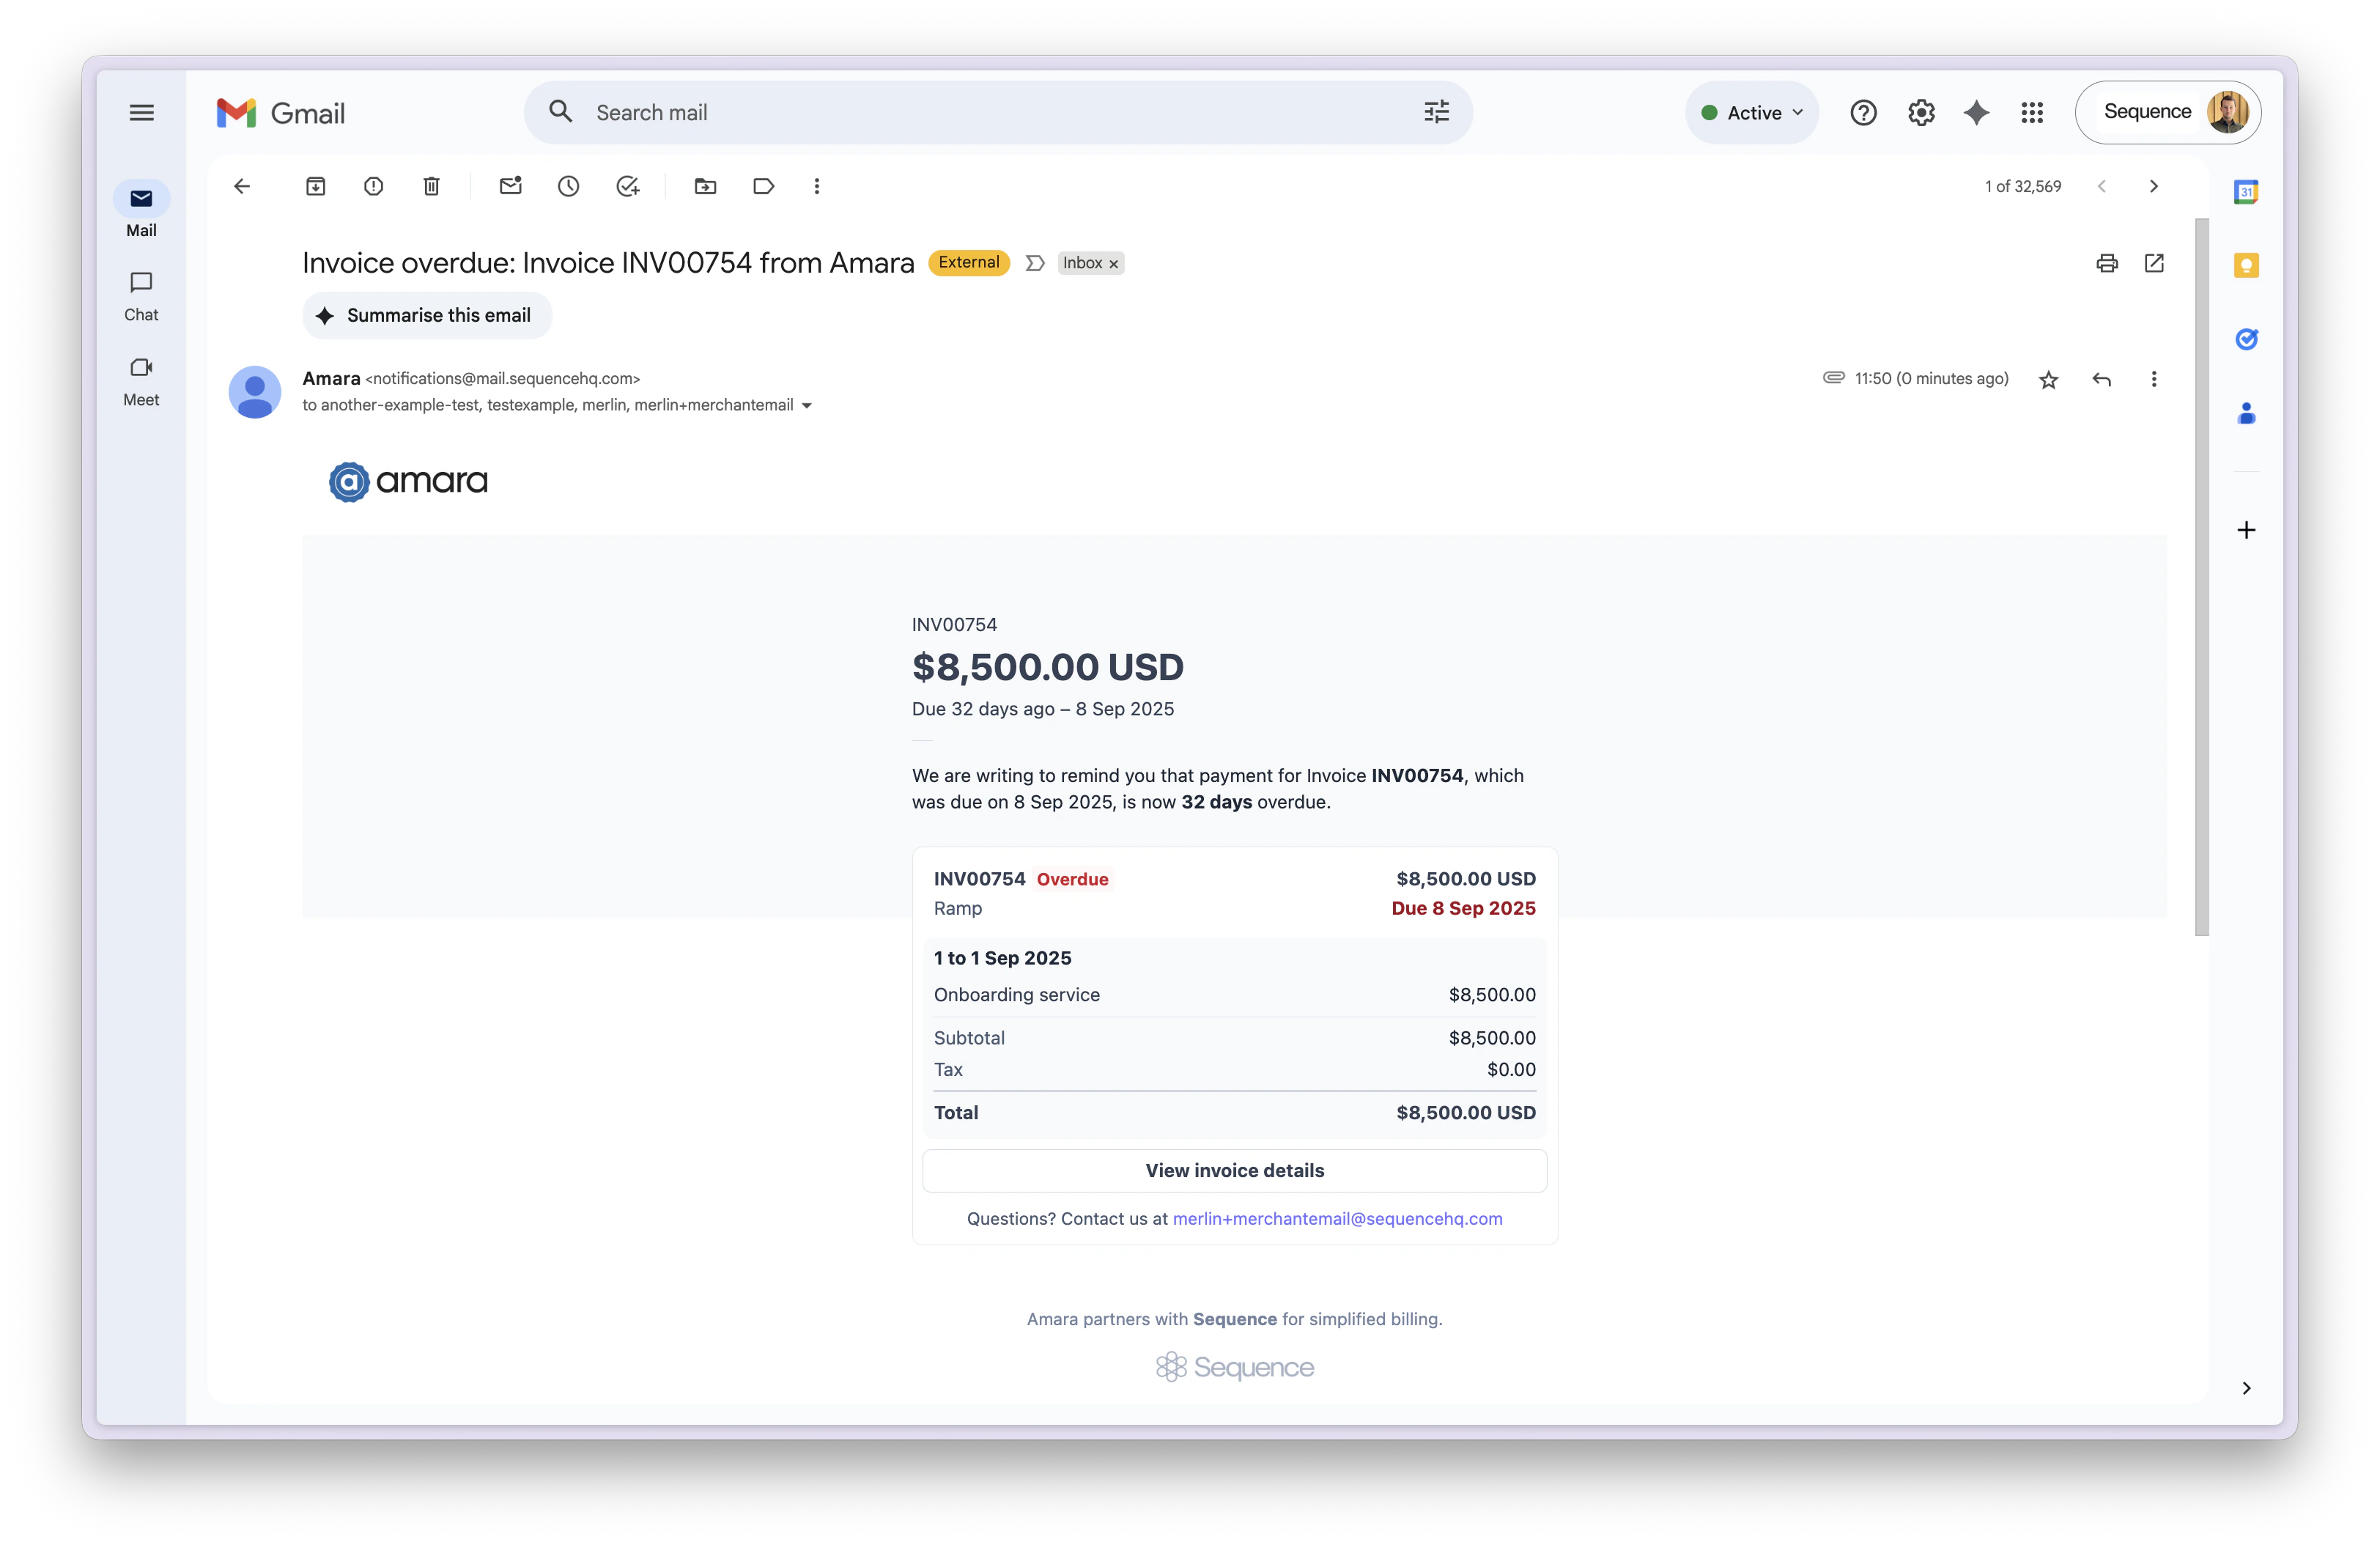Snooze this email
The image size is (2380, 1548).
tap(569, 186)
